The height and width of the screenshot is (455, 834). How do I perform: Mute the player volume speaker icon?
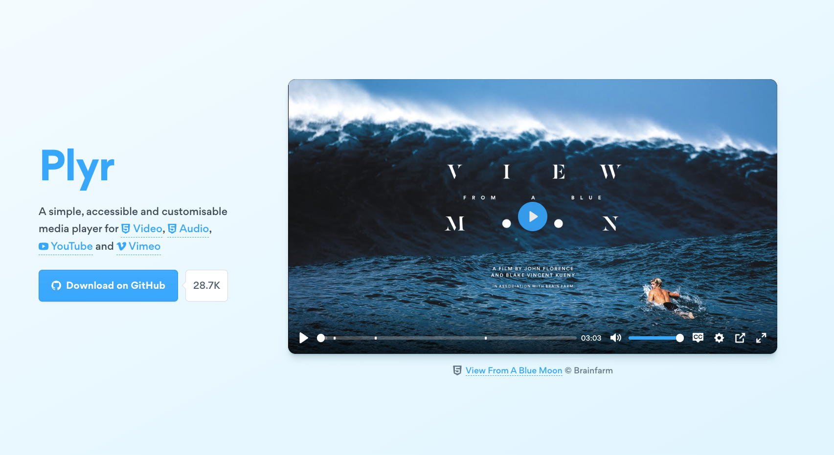[x=616, y=338]
